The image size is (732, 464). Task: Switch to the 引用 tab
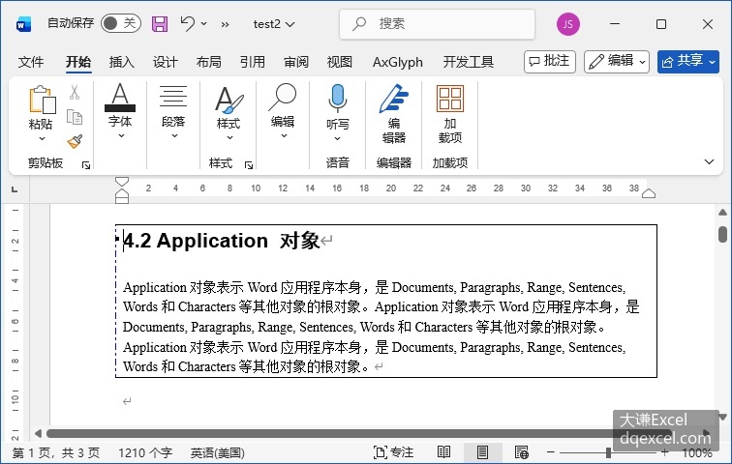(253, 62)
